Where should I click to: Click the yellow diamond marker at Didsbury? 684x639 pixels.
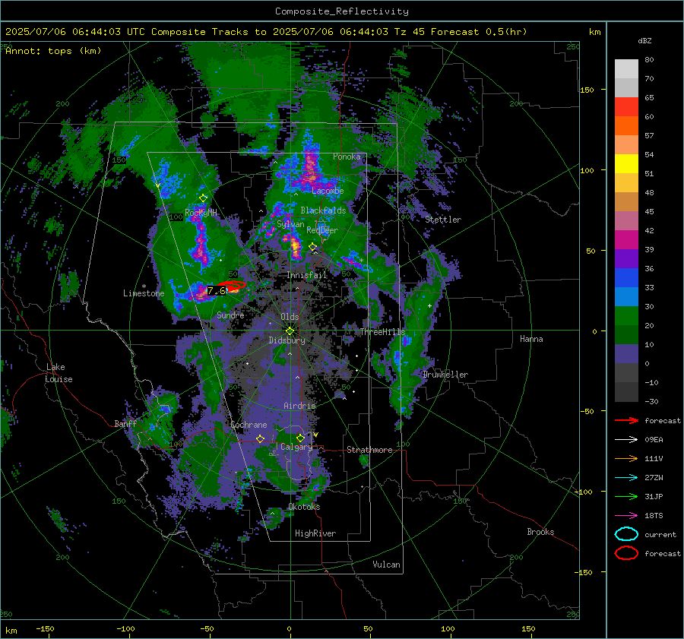pyautogui.click(x=290, y=331)
